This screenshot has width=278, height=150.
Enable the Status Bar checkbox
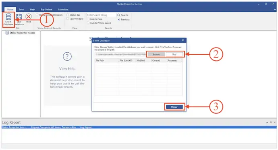click(x=68, y=15)
